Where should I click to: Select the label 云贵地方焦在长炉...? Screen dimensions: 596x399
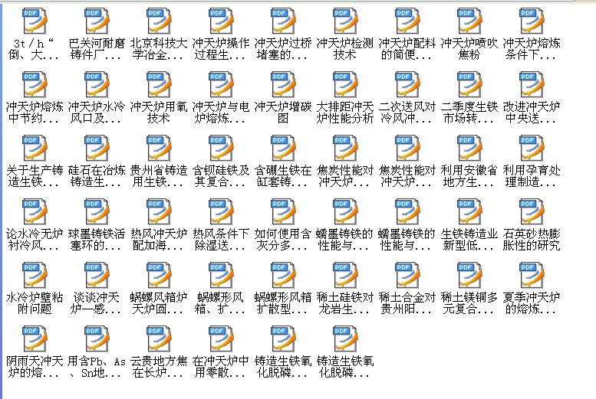[x=159, y=366]
